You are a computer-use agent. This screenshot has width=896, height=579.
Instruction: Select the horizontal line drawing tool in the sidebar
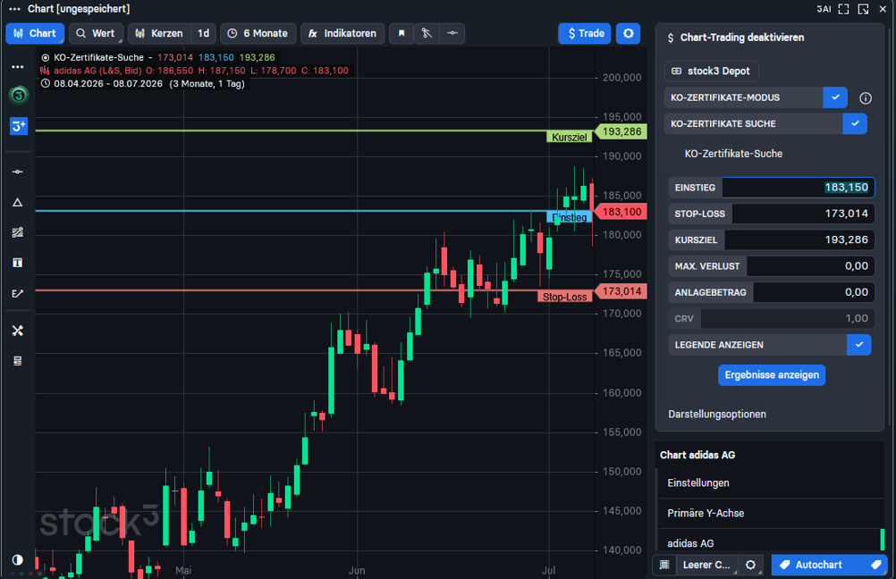point(18,172)
